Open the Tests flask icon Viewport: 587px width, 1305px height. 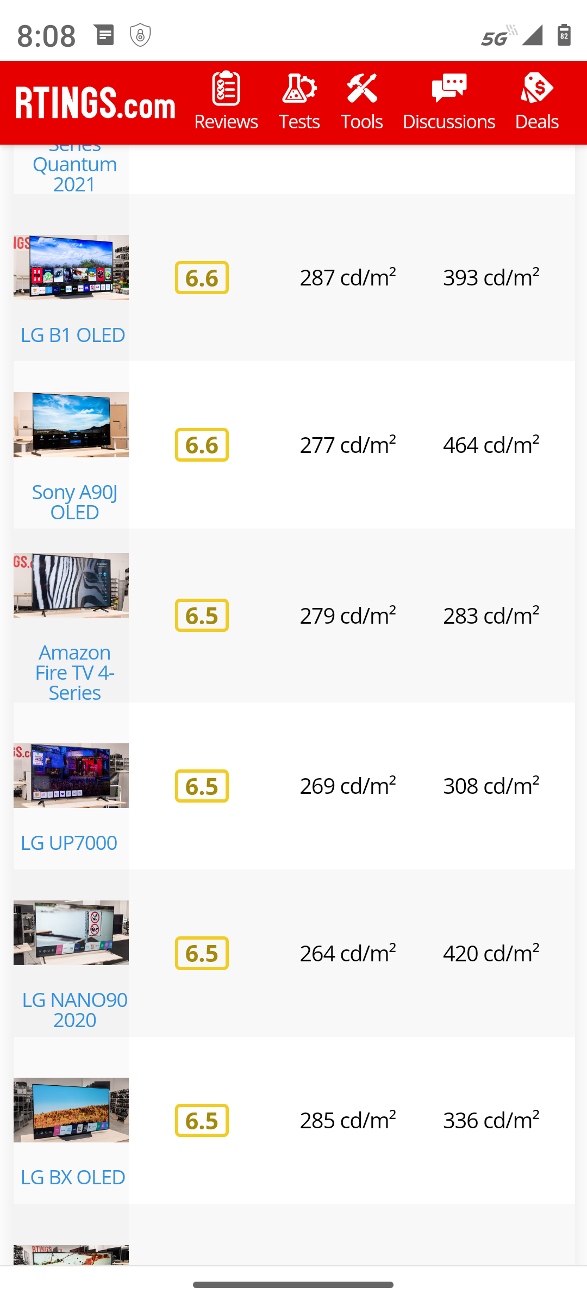tap(299, 88)
